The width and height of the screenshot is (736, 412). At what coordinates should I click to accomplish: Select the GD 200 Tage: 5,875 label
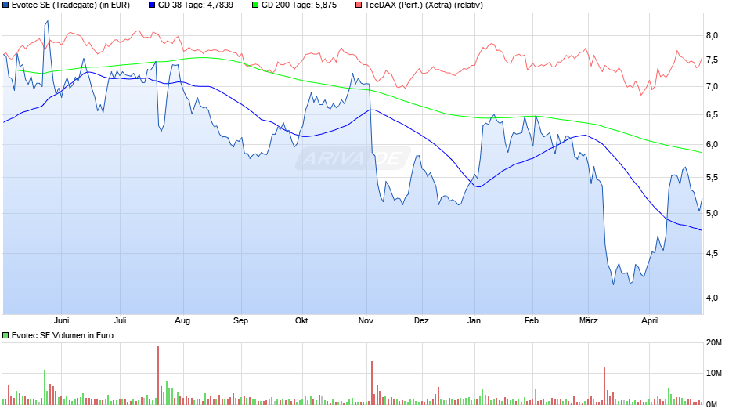299,5
